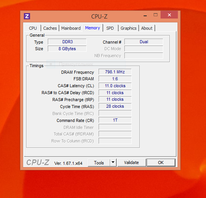Click the empty DRAM Idle Timer field
This screenshot has height=198, width=206.
pos(115,127)
